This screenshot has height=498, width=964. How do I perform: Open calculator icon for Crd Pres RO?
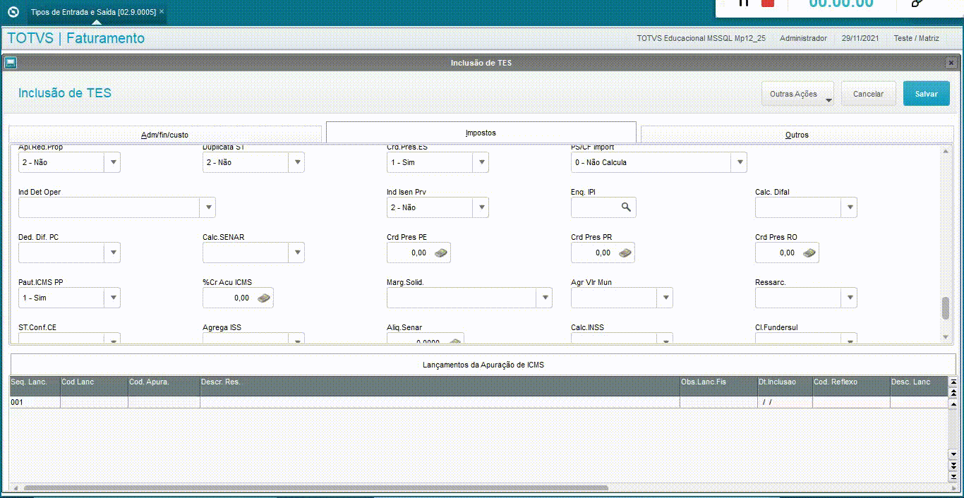pyautogui.click(x=809, y=253)
